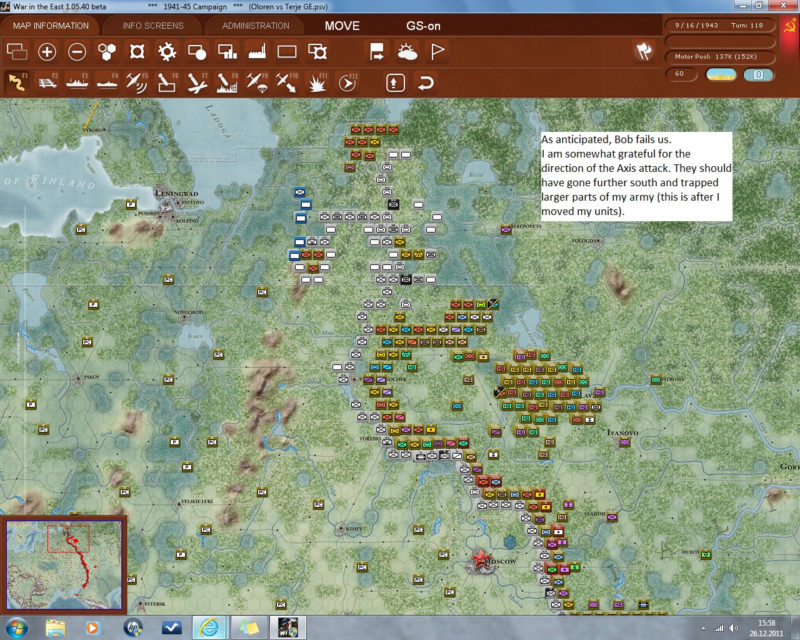Image resolution: width=800 pixels, height=640 pixels.
Task: Click the blue 0 indicator button
Action: tap(758, 74)
